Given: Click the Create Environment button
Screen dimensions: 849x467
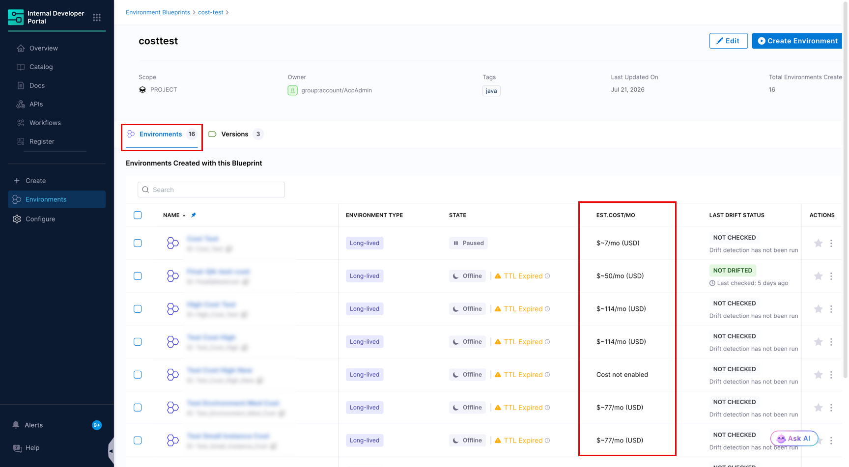Looking at the screenshot, I should pos(797,41).
